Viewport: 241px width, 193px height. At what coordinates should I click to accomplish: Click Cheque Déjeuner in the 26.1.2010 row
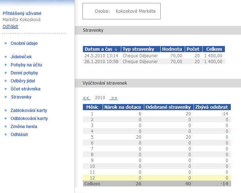pyautogui.click(x=140, y=62)
